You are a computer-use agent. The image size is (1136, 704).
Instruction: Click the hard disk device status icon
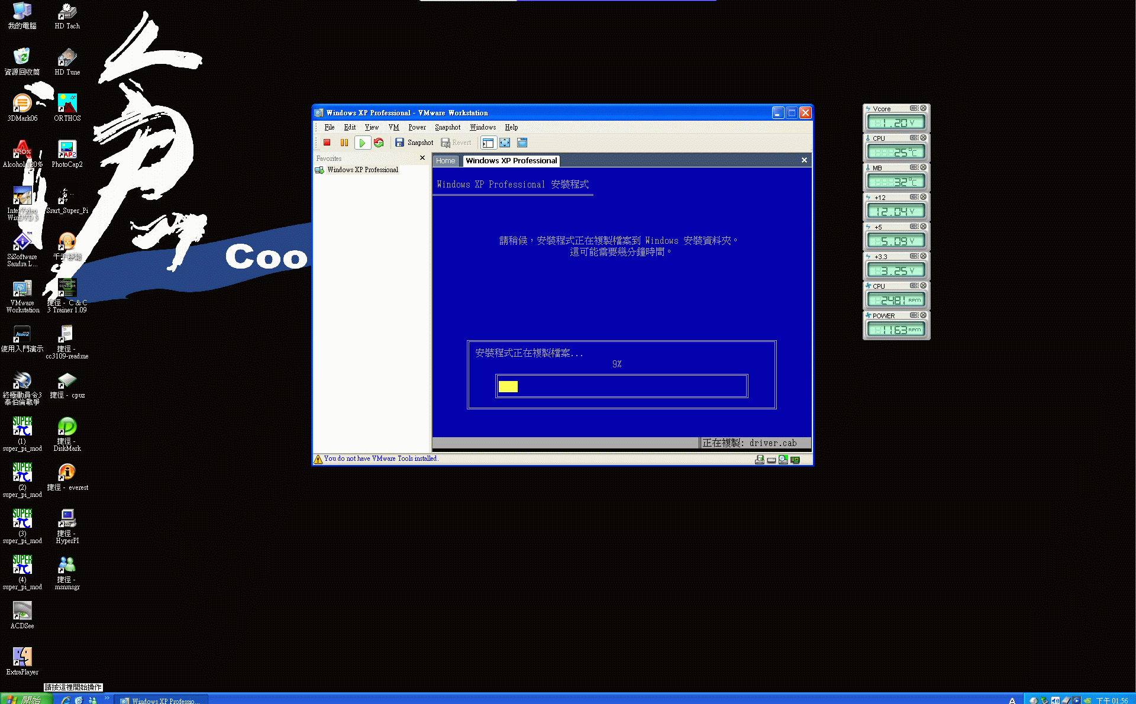(x=772, y=460)
